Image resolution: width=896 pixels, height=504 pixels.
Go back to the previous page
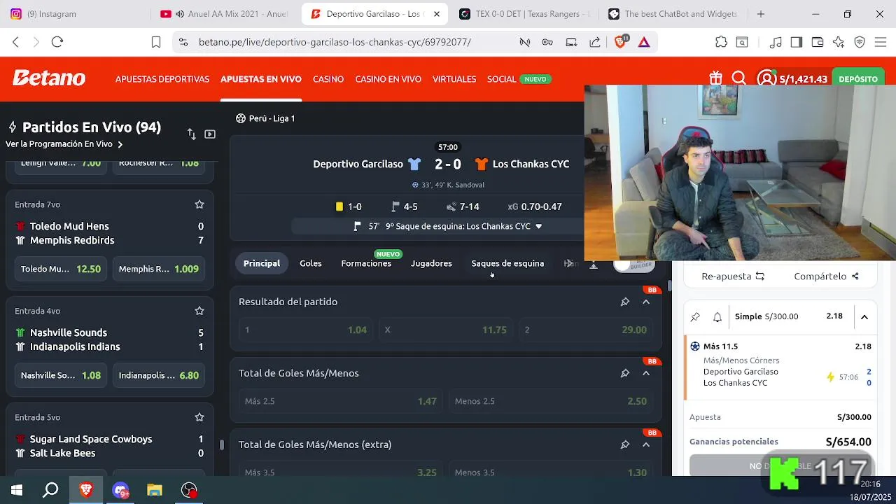pyautogui.click(x=16, y=42)
